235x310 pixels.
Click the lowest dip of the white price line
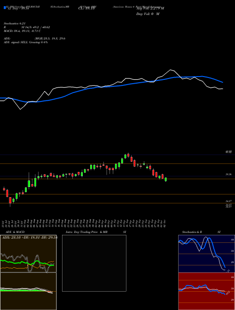(x=20, y=109)
